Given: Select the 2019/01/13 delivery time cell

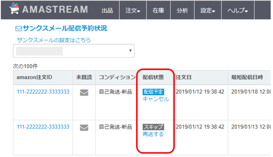Looking at the screenshot, I should pos(251,127).
